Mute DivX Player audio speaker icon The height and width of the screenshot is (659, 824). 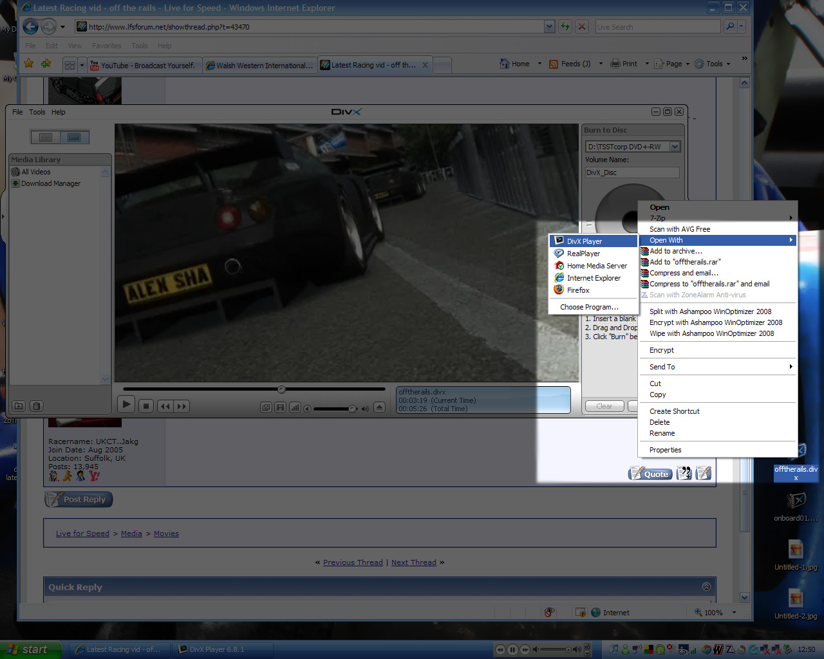307,409
